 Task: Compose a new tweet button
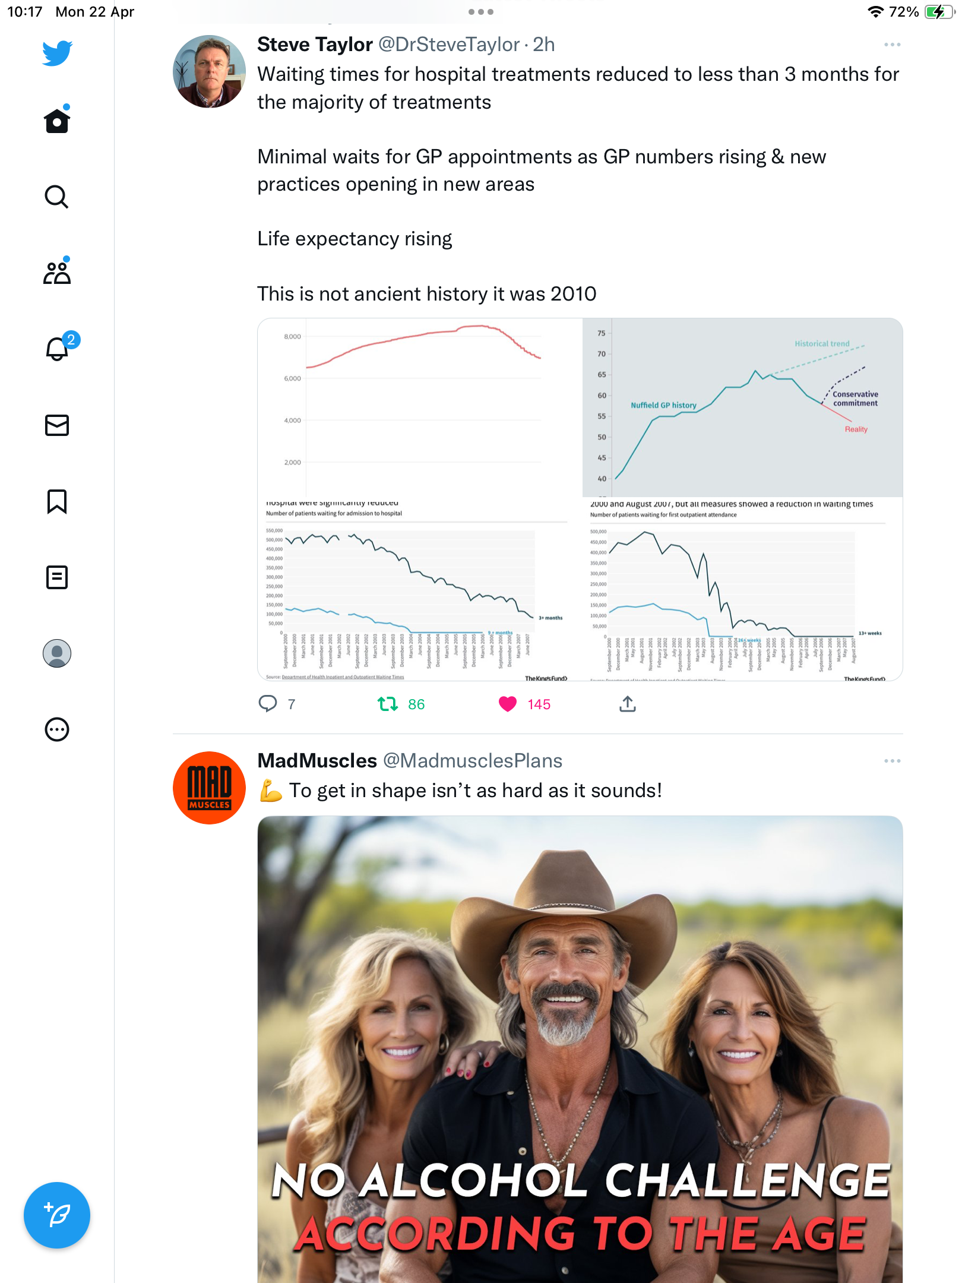point(57,1215)
